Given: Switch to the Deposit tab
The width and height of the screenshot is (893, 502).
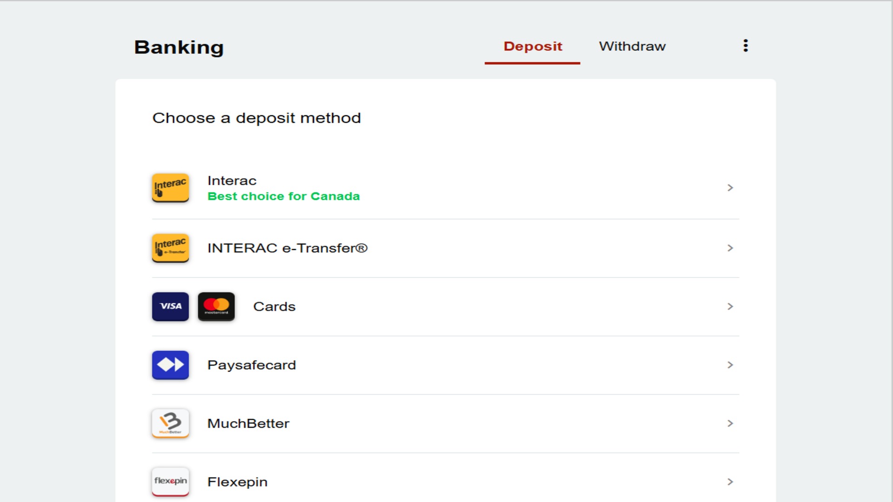Looking at the screenshot, I should point(533,46).
